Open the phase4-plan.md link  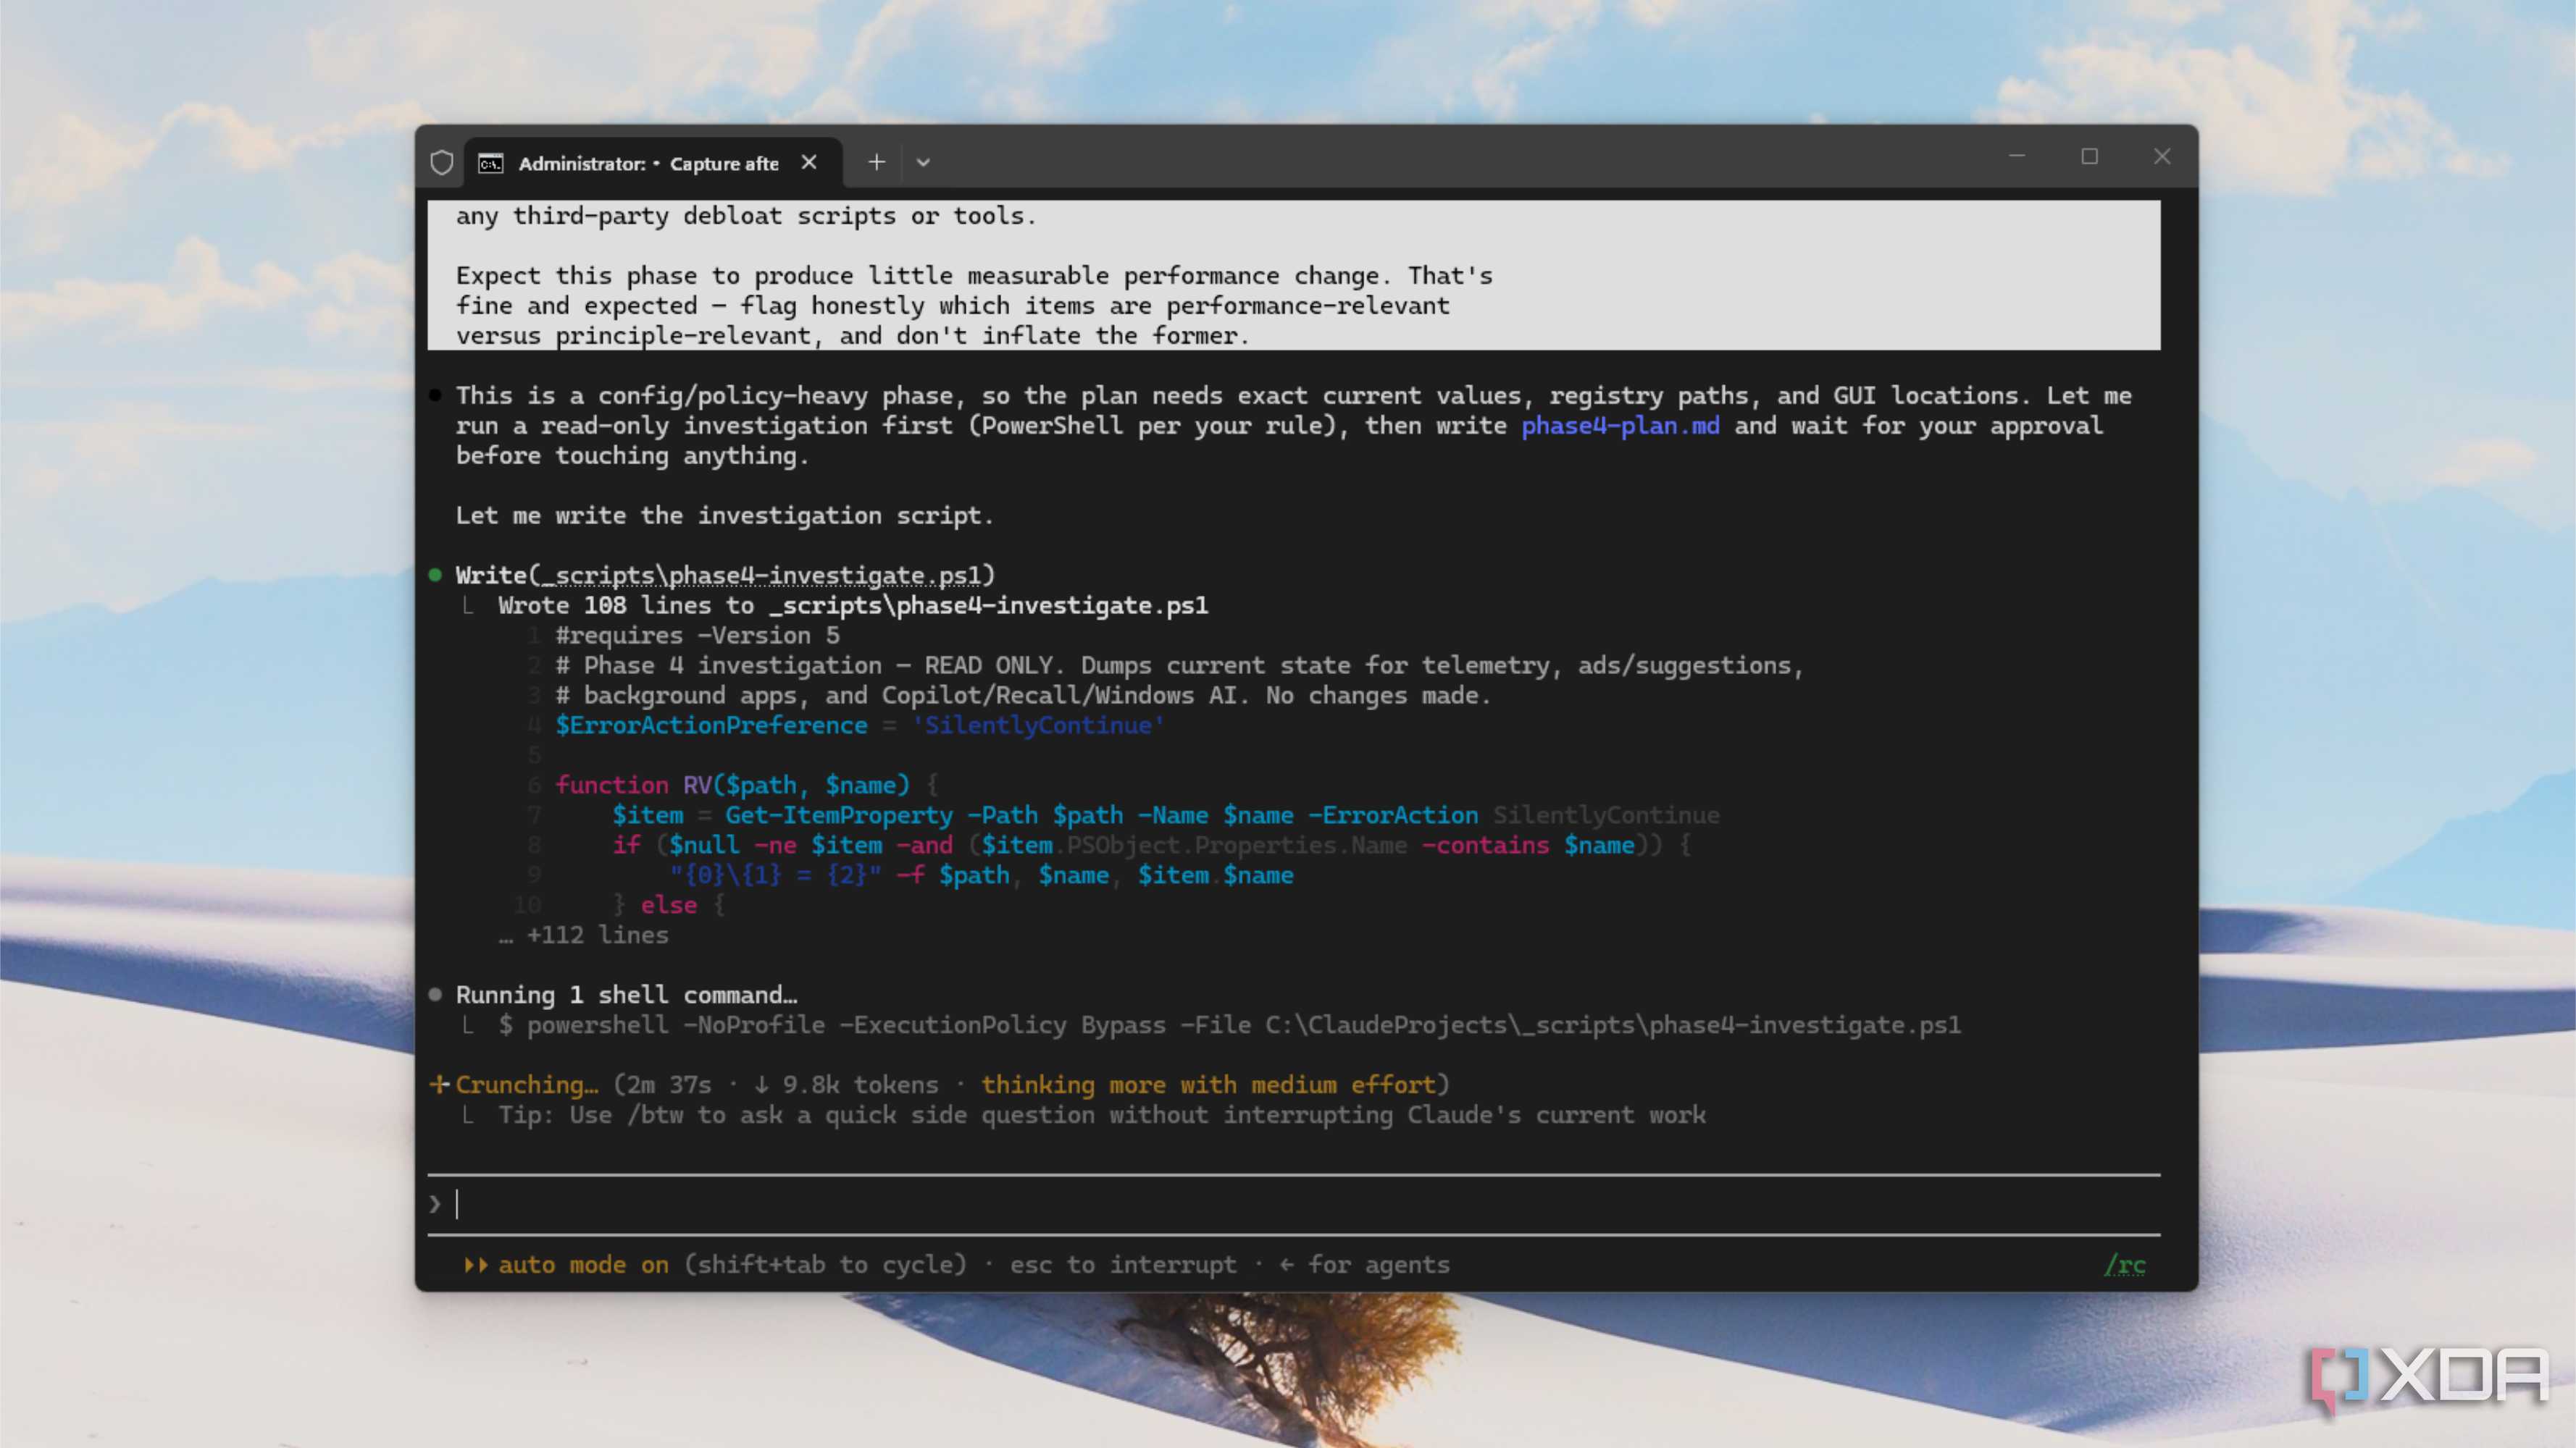point(1620,426)
